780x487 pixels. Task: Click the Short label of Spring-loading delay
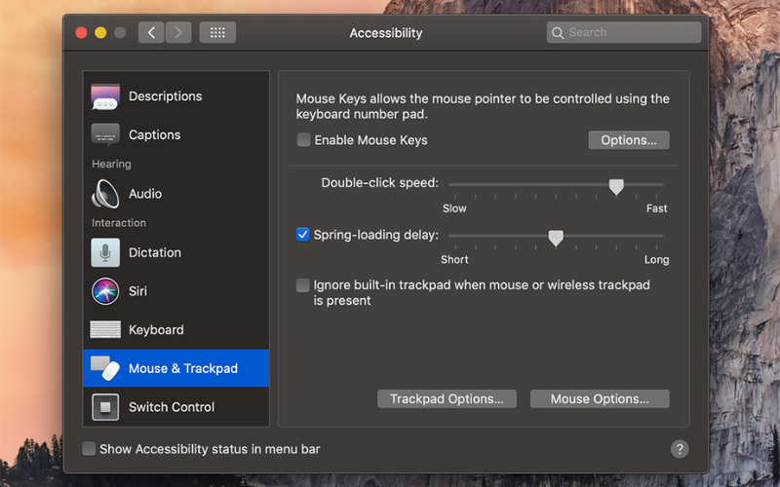(454, 259)
